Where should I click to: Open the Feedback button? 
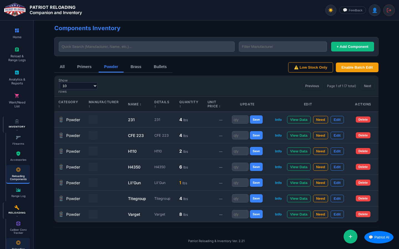coord(352,10)
